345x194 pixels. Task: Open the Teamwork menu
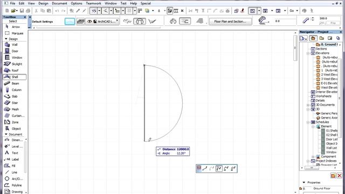coord(93,3)
